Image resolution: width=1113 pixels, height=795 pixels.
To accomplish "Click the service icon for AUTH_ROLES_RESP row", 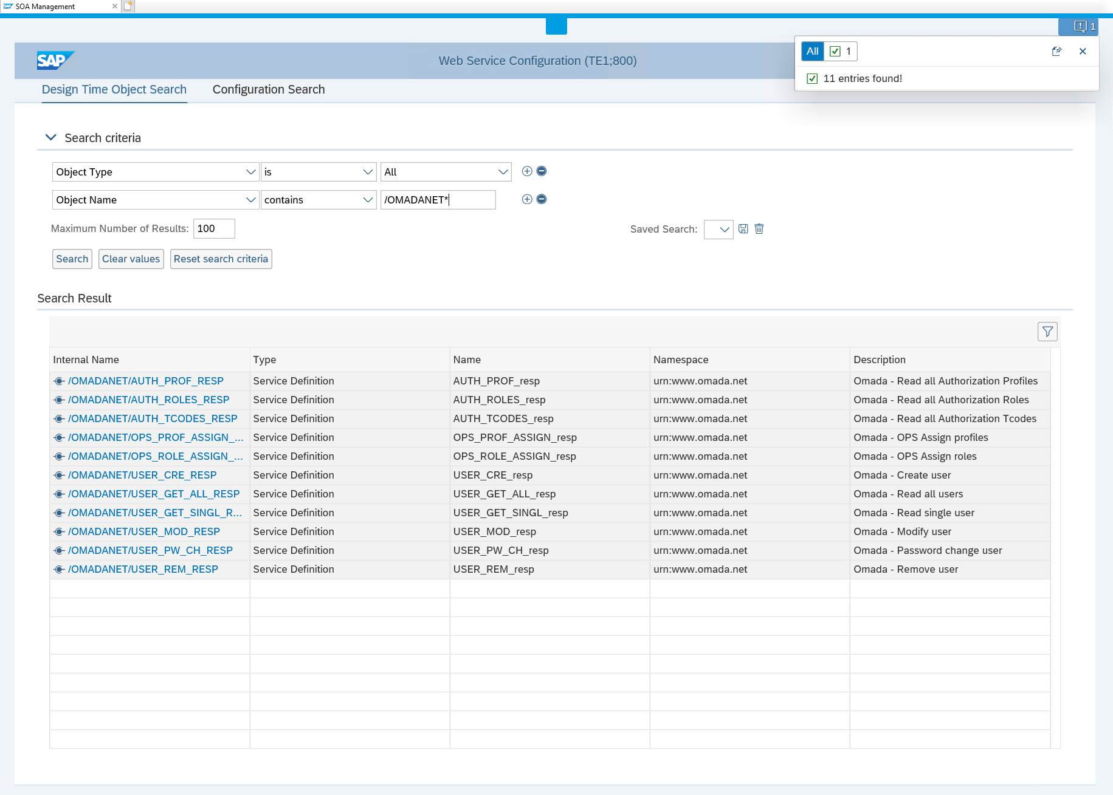I will click(x=59, y=400).
